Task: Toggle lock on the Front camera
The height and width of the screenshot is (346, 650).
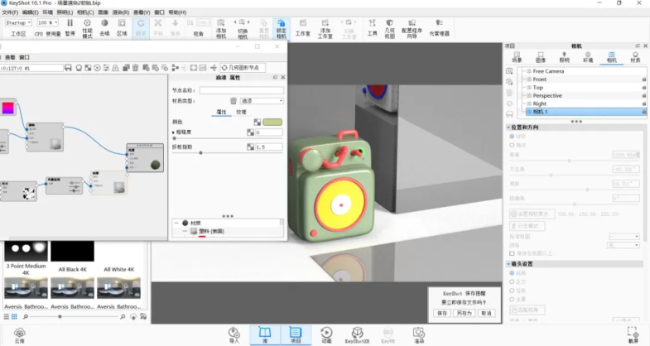Action: pyautogui.click(x=643, y=79)
